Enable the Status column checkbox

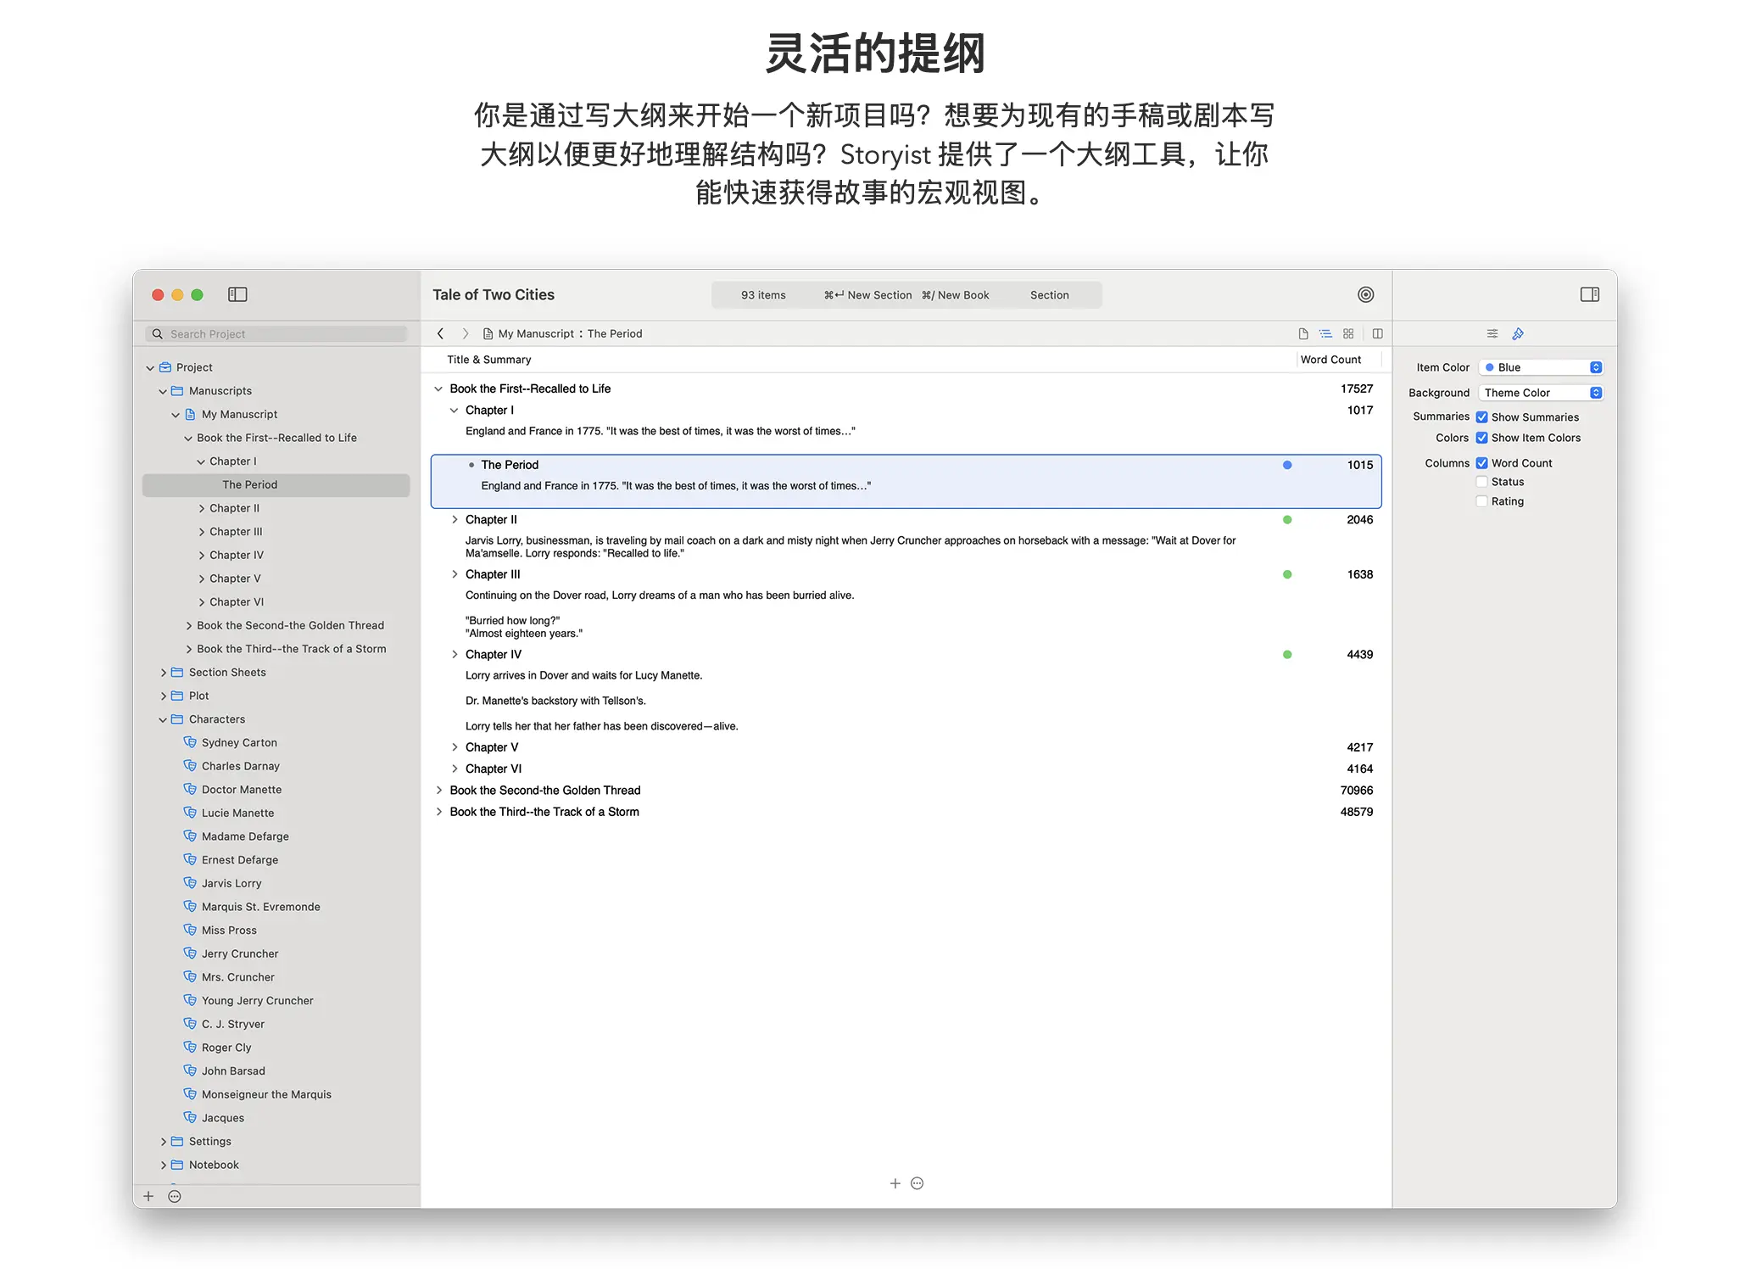tap(1482, 482)
